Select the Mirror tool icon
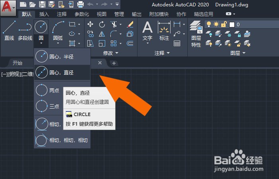 (102, 34)
